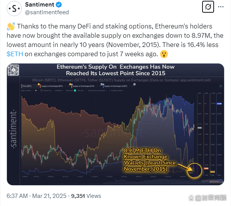Open the embedded Ethereum supply chart image
Viewport: 231px width, 206px height.
point(115,123)
